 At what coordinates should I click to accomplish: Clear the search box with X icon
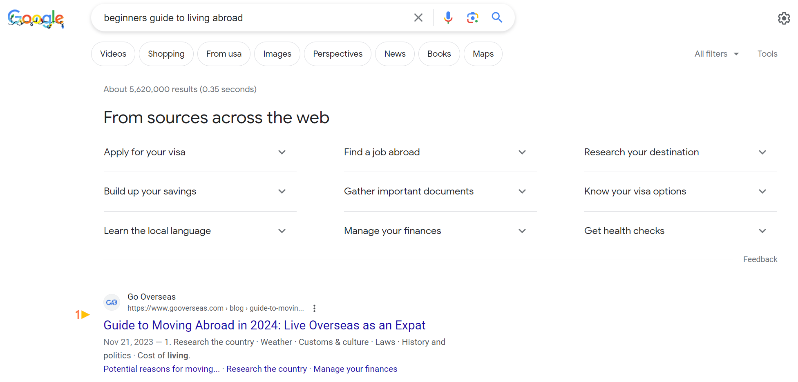[418, 18]
